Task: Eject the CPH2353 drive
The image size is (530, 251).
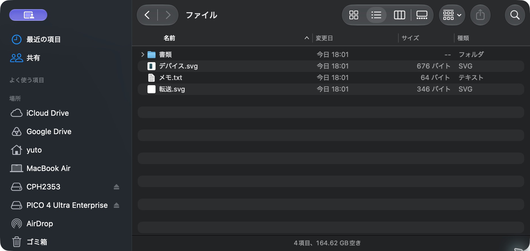Action: pos(116,187)
